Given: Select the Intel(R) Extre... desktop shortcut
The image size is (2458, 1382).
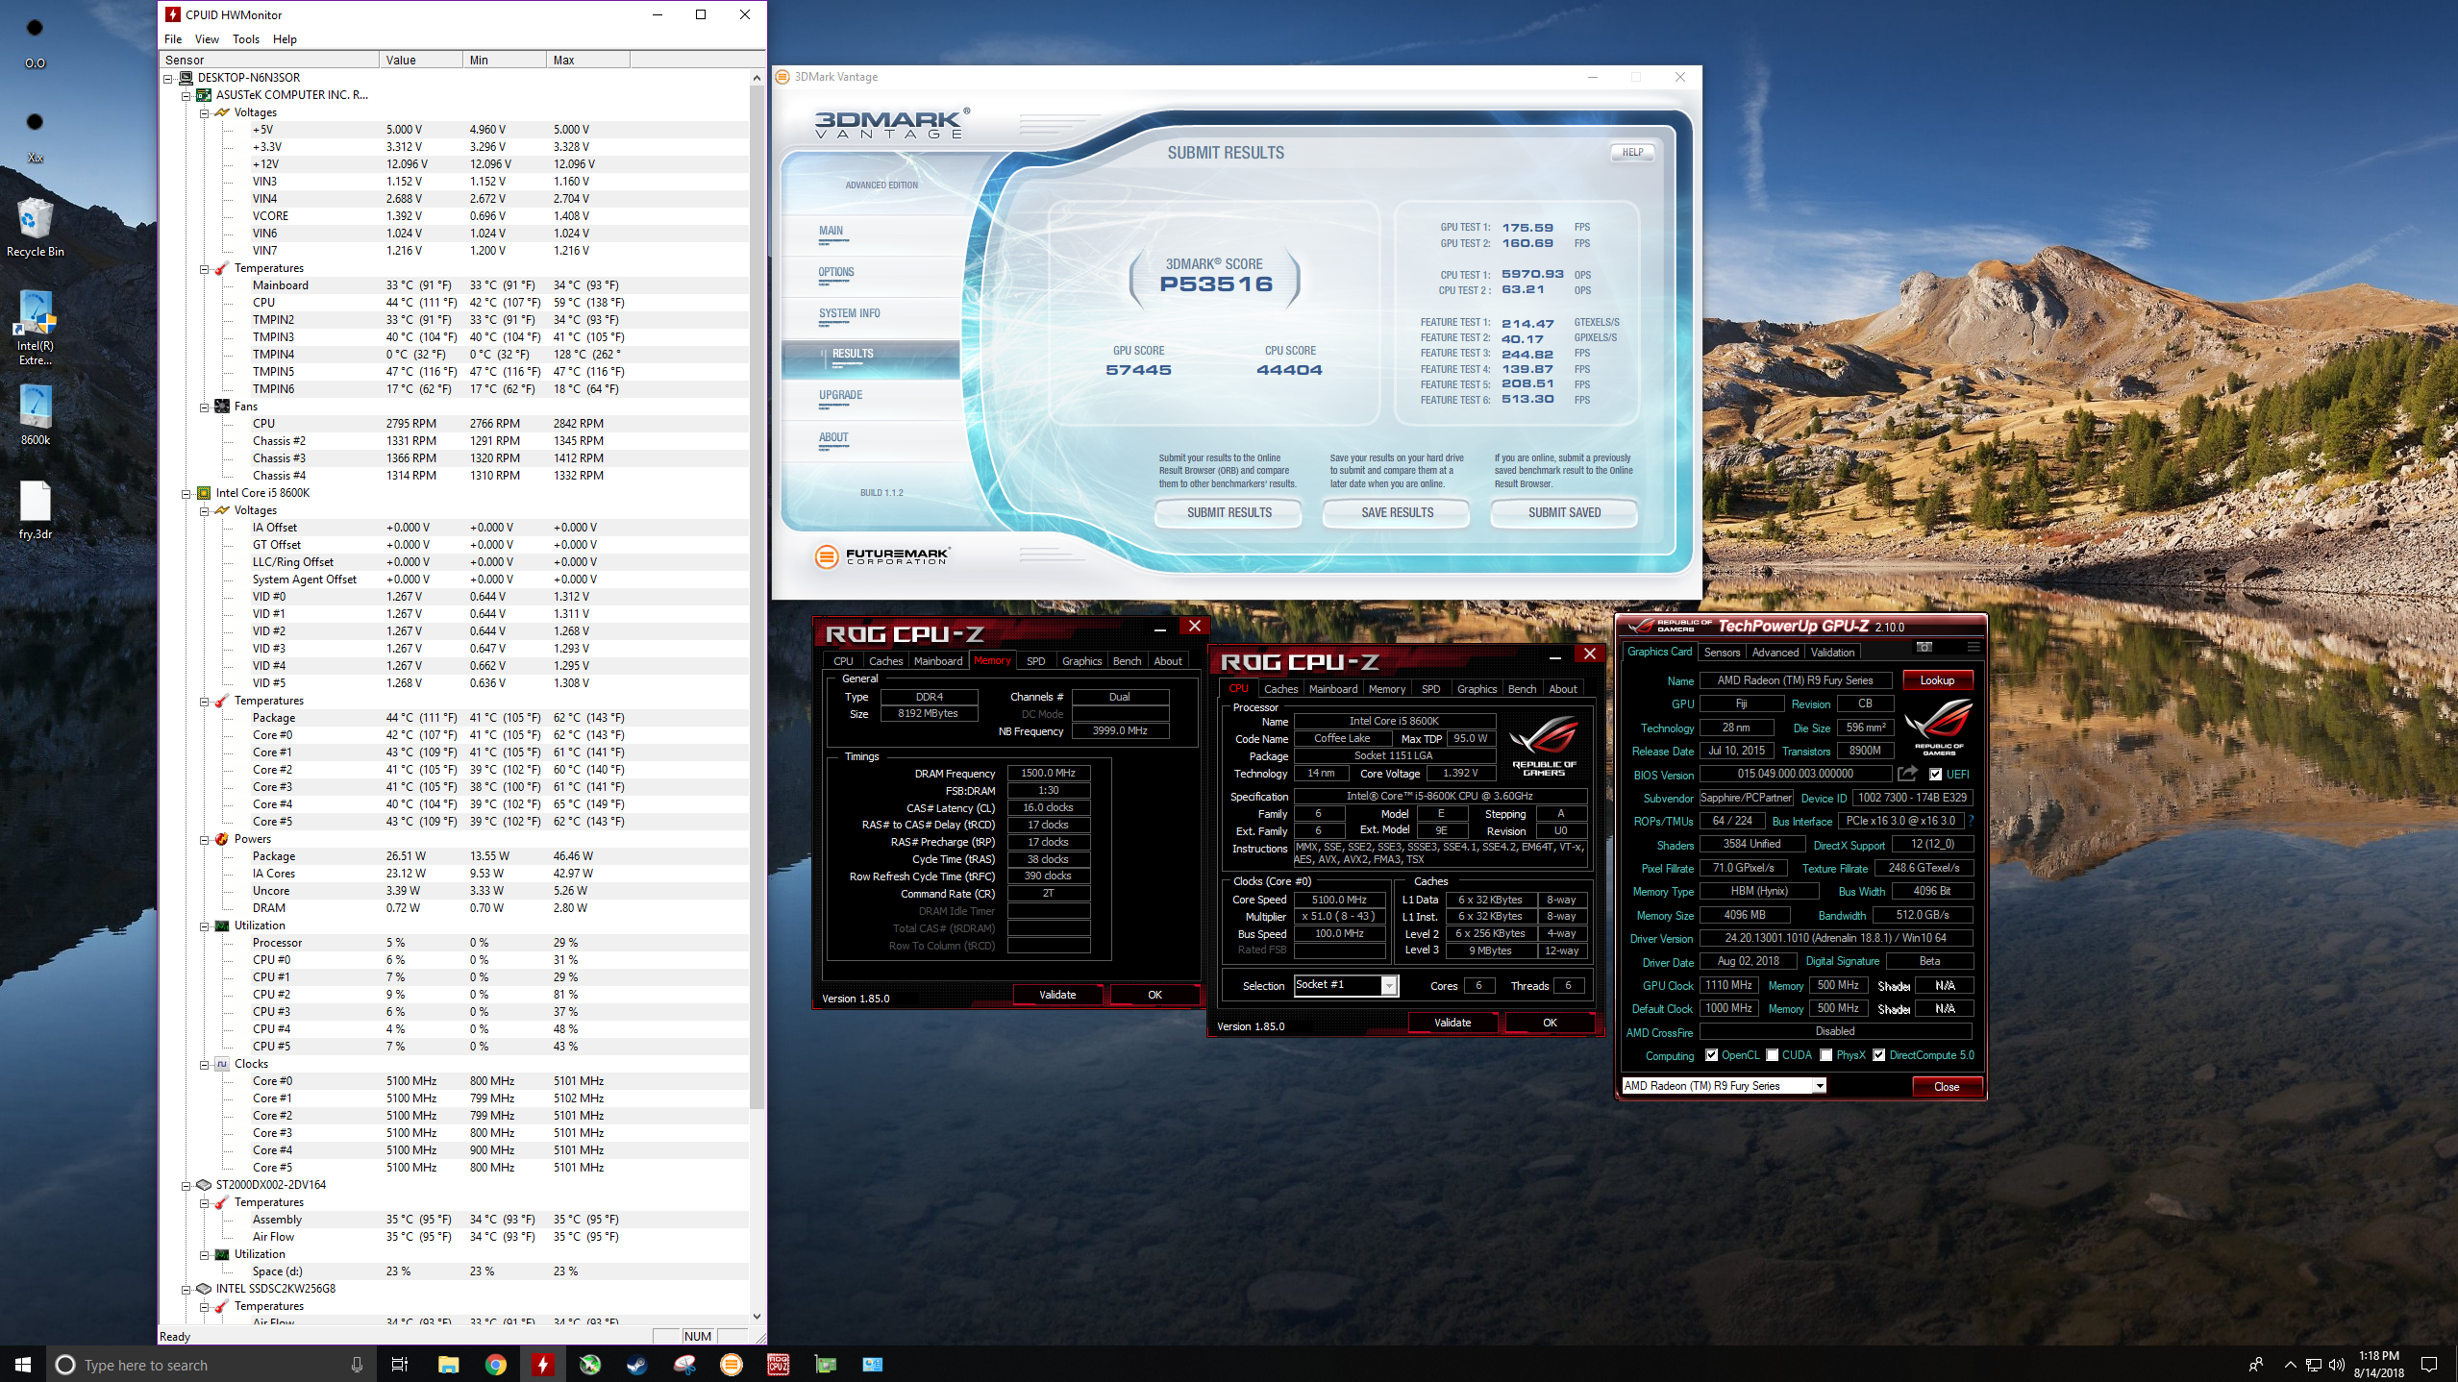Looking at the screenshot, I should (36, 329).
